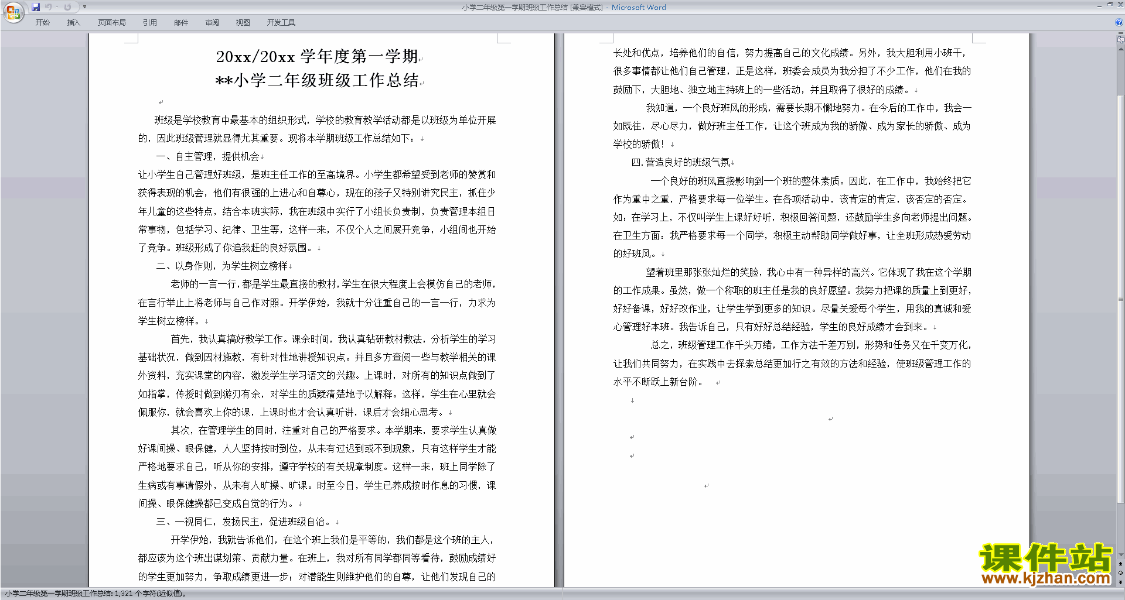Click the Next Page double-arrow button

click(1120, 582)
